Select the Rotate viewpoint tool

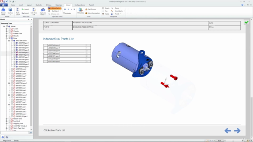click(x=106, y=8)
